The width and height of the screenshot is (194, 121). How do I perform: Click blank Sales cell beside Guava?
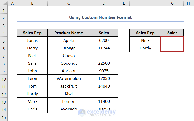(104, 56)
